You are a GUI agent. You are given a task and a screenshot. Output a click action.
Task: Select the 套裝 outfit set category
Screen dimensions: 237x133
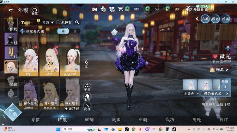click(11, 26)
